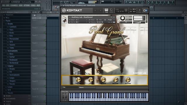
Task: Toggle Track 5 mute green light
Action: (45, 55)
